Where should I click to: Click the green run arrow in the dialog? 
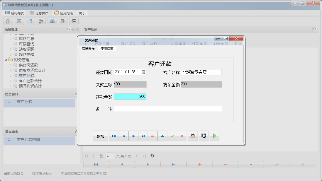(214, 136)
